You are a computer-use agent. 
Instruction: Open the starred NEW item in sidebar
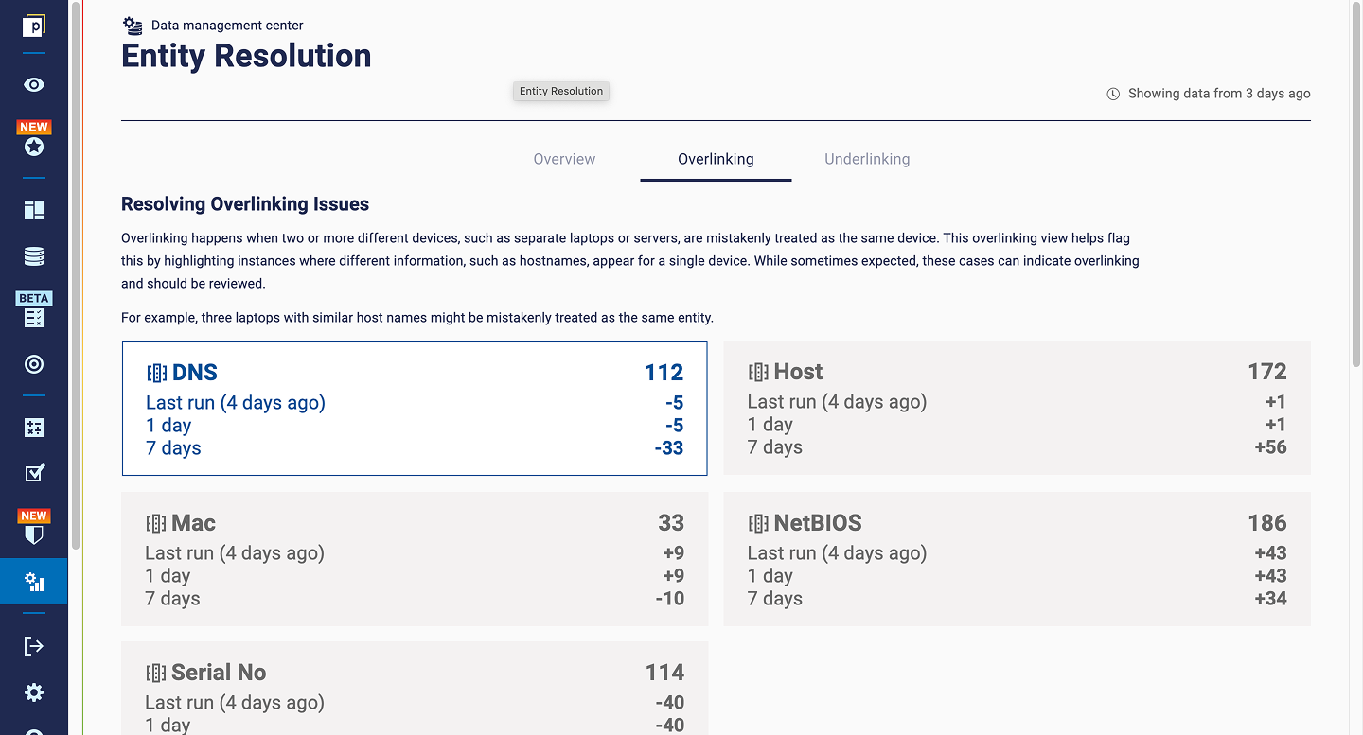tap(34, 147)
